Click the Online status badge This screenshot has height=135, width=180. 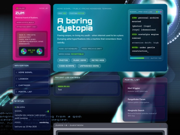pos(21,8)
